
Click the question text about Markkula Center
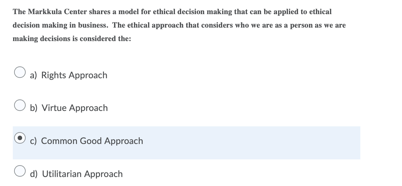179,25
